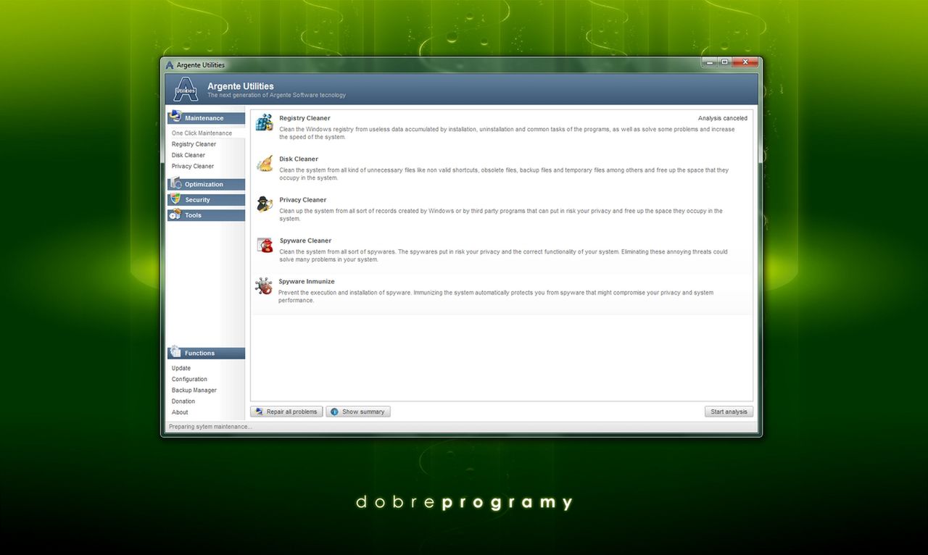Select the Registry Cleaner heading in main list
The width and height of the screenshot is (928, 555).
tap(304, 118)
